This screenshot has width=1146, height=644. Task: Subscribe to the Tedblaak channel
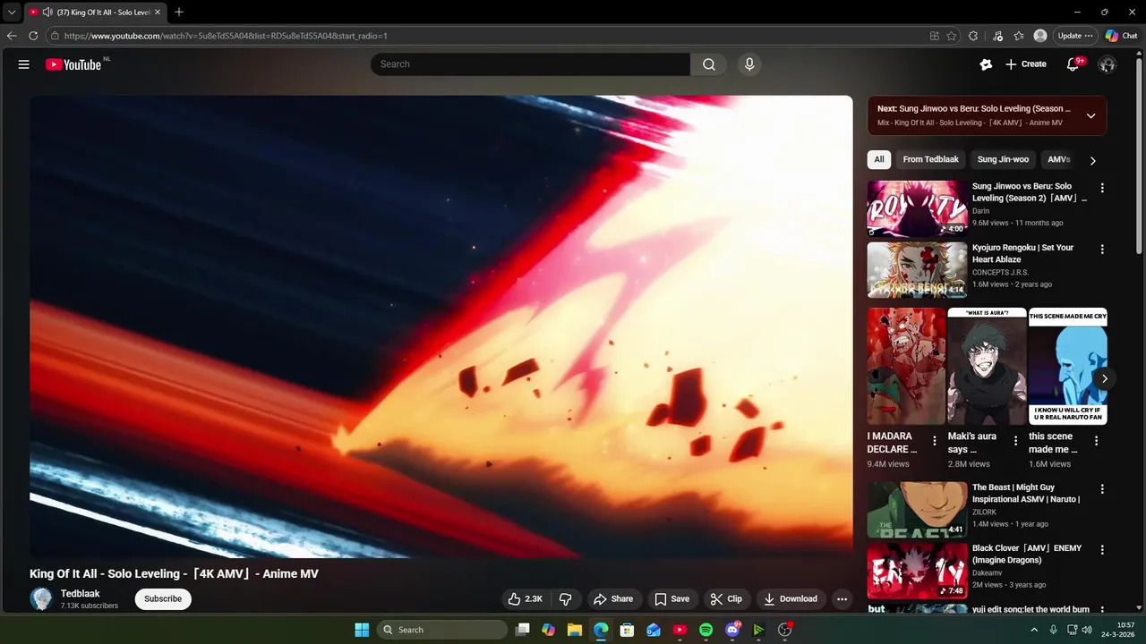pos(163,599)
